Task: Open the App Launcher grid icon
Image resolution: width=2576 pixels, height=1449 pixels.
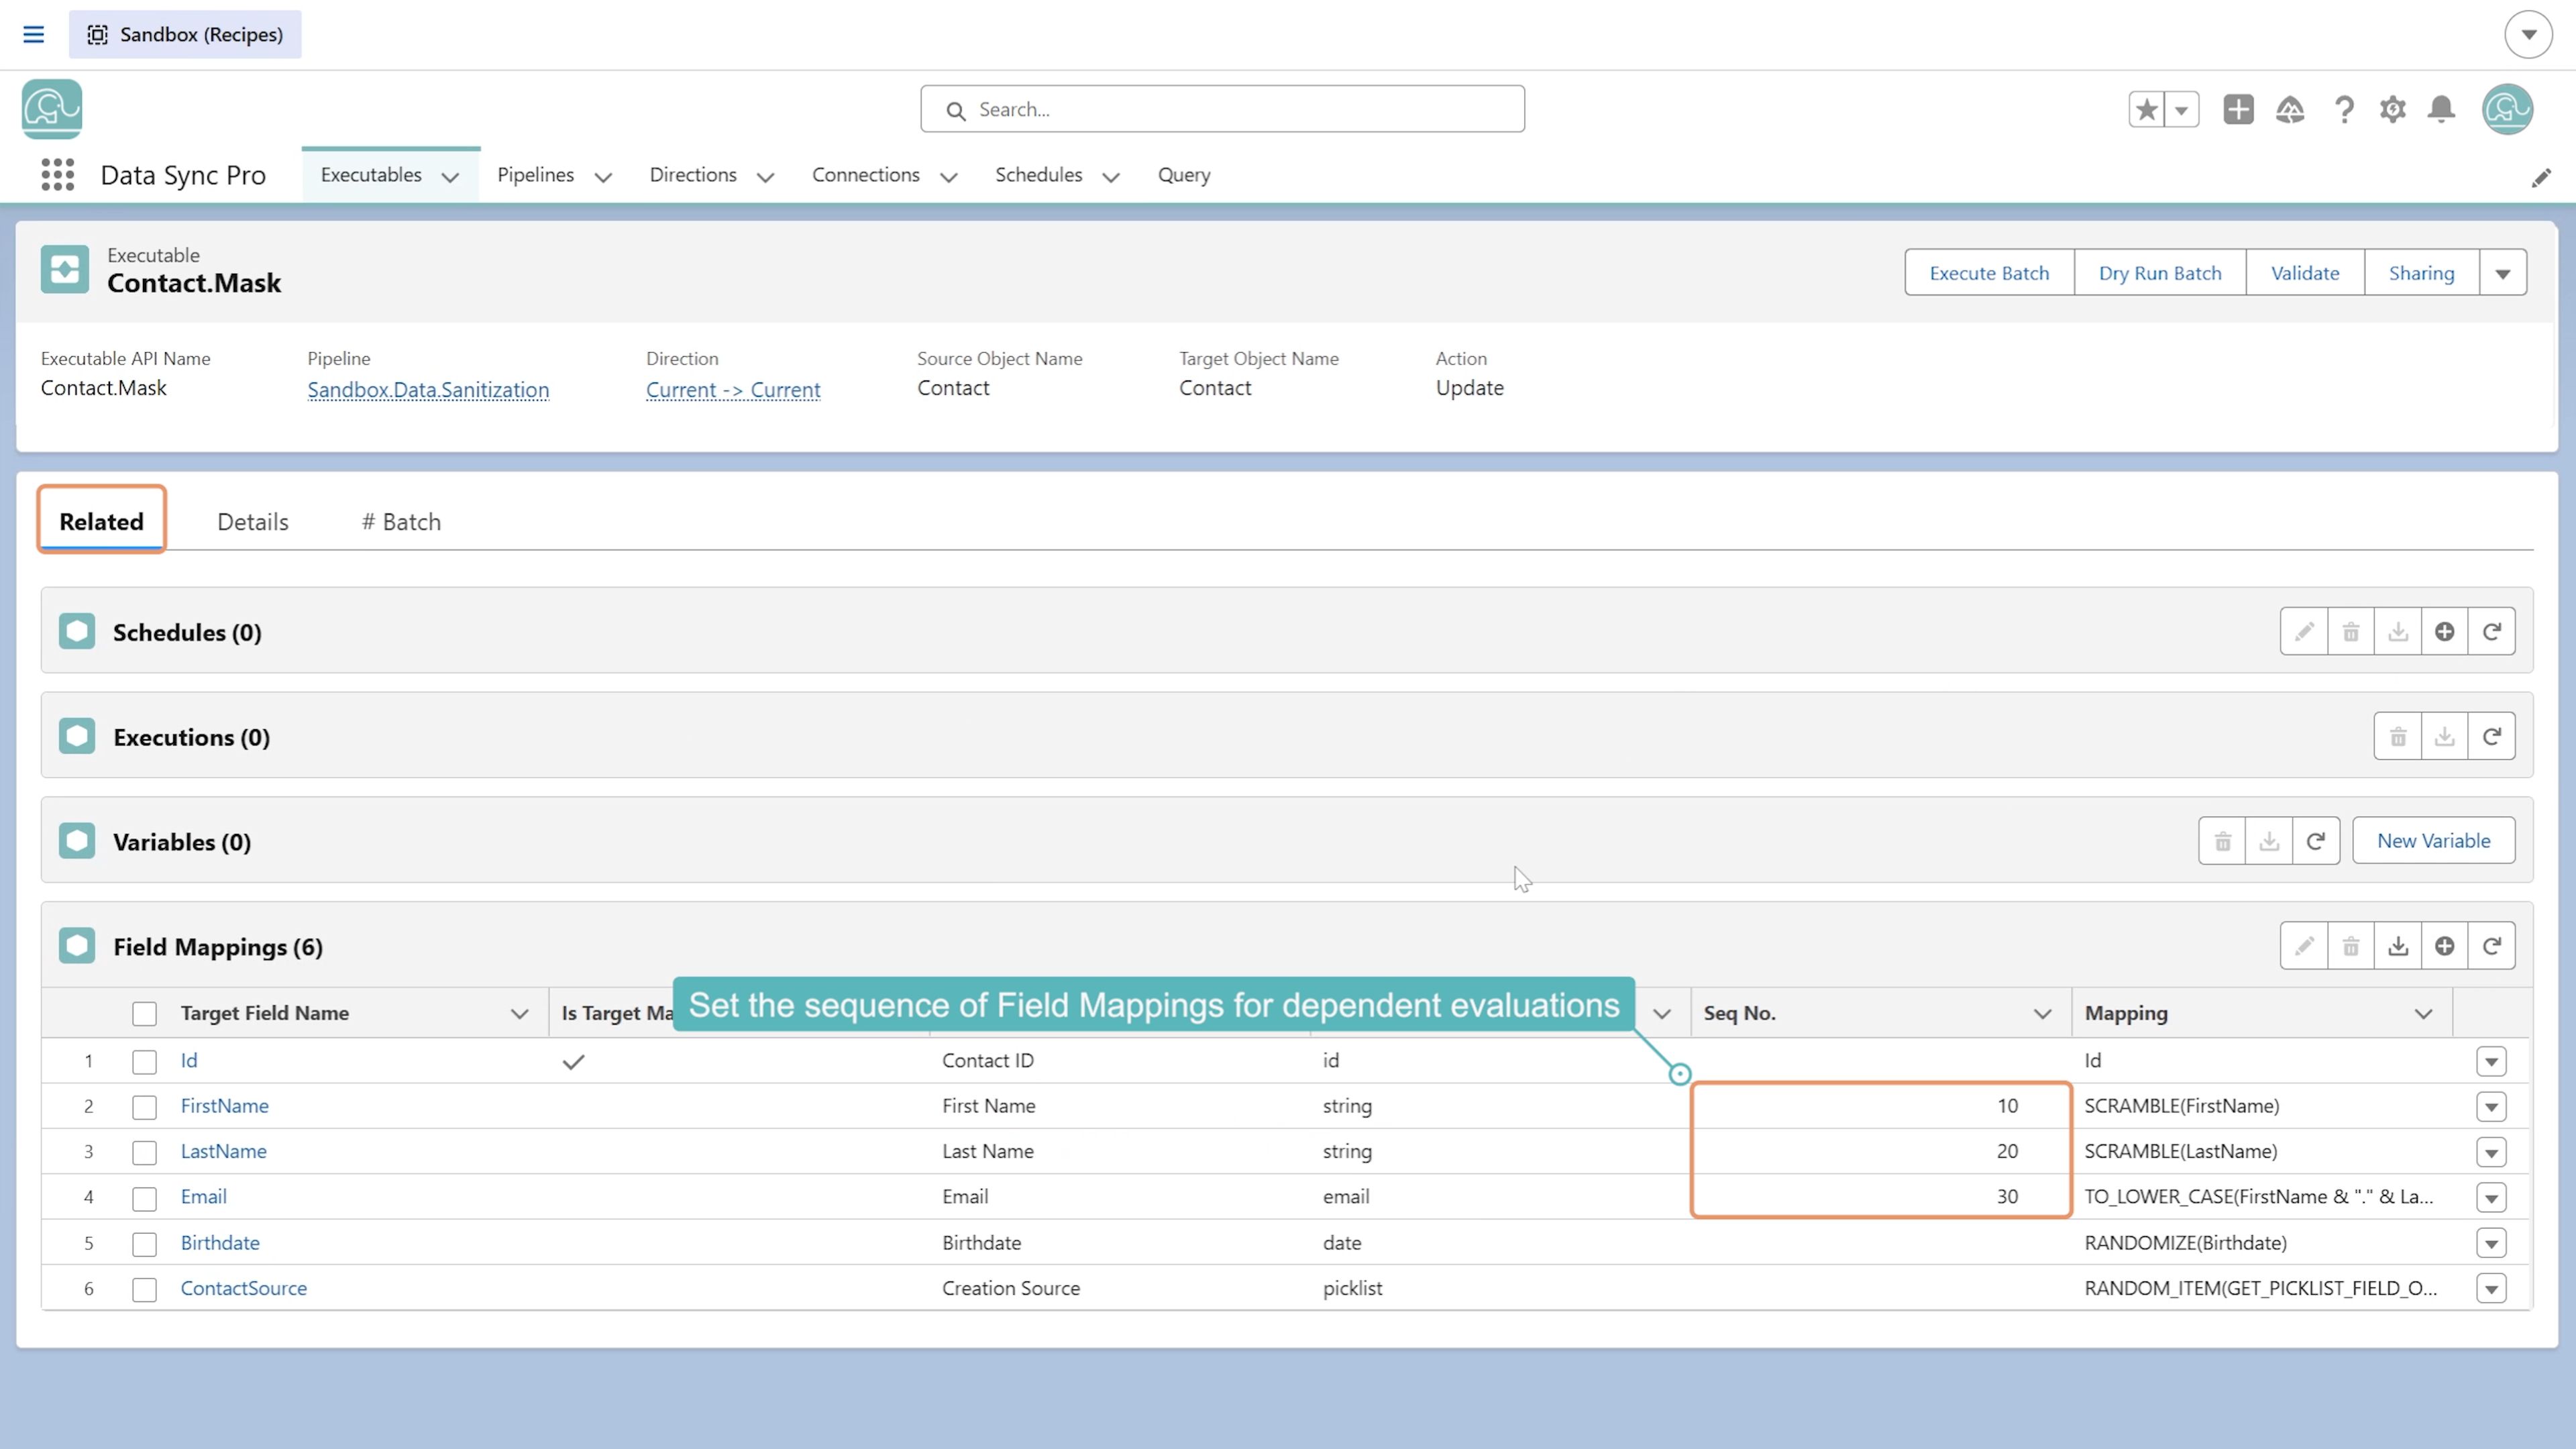Action: pyautogui.click(x=58, y=175)
